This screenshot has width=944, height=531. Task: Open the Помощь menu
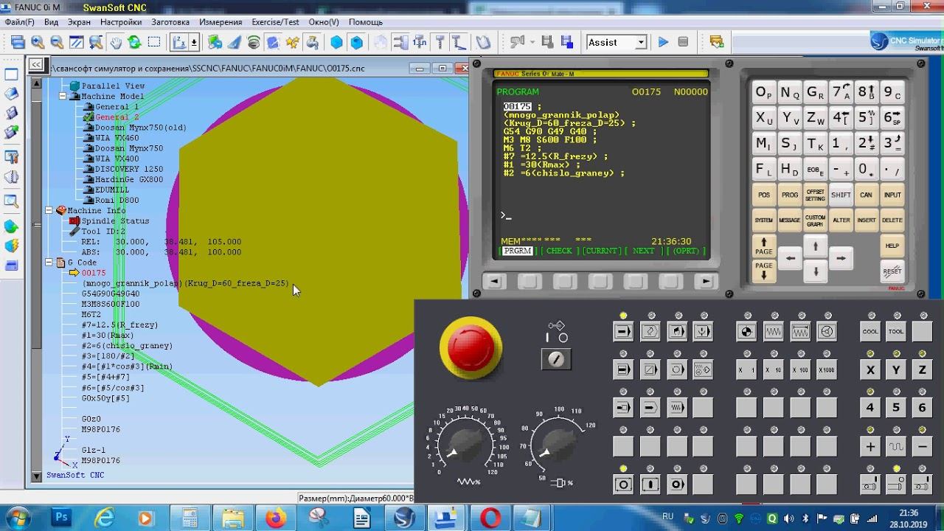(x=366, y=22)
